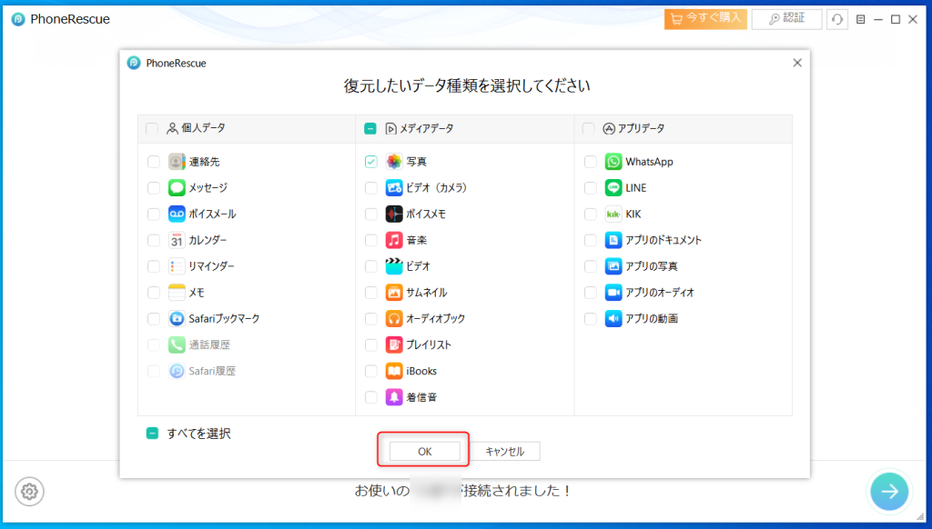Image resolution: width=932 pixels, height=529 pixels.
Task: Click the Video (ビデオ) clapperboard icon
Action: pyautogui.click(x=394, y=266)
